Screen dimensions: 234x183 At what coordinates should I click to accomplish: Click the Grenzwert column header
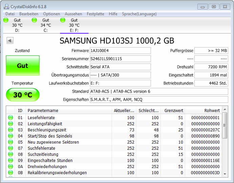173,111
